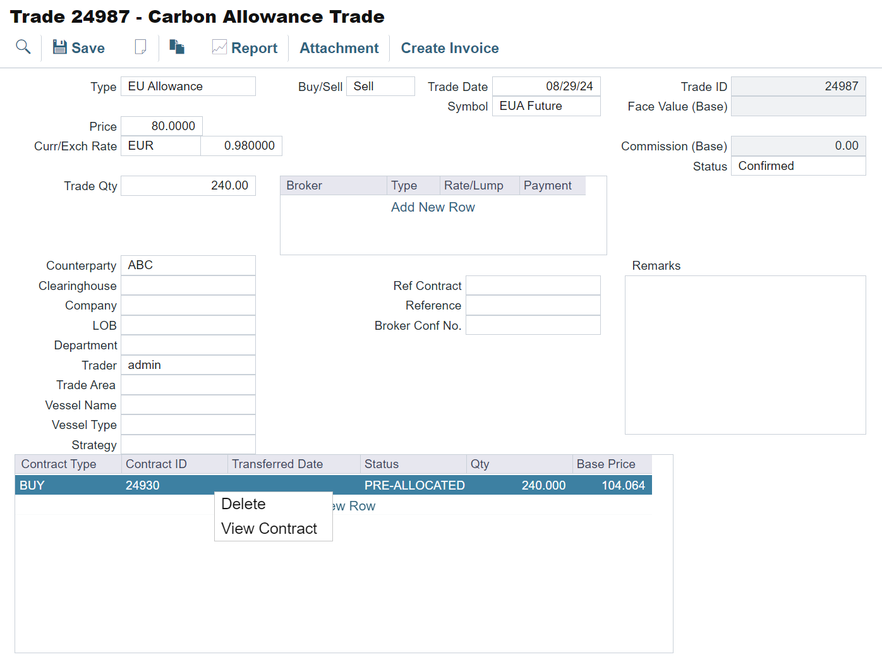Image resolution: width=882 pixels, height=657 pixels.
Task: Click into the Price field showing 80.0000
Action: 161,126
